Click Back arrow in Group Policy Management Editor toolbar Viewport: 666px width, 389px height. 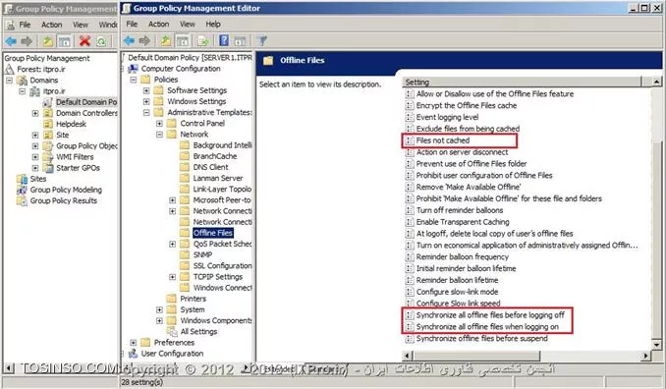pyautogui.click(x=129, y=41)
